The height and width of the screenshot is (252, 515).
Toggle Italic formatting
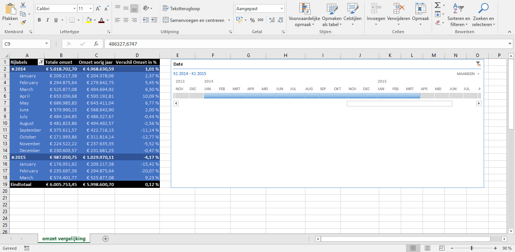(48, 20)
